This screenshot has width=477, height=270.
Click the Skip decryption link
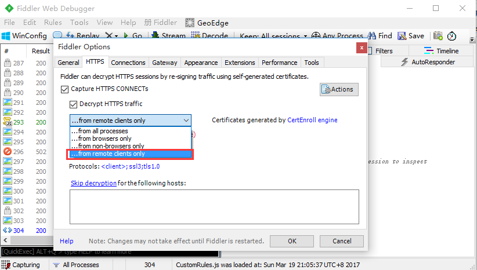coord(93,183)
